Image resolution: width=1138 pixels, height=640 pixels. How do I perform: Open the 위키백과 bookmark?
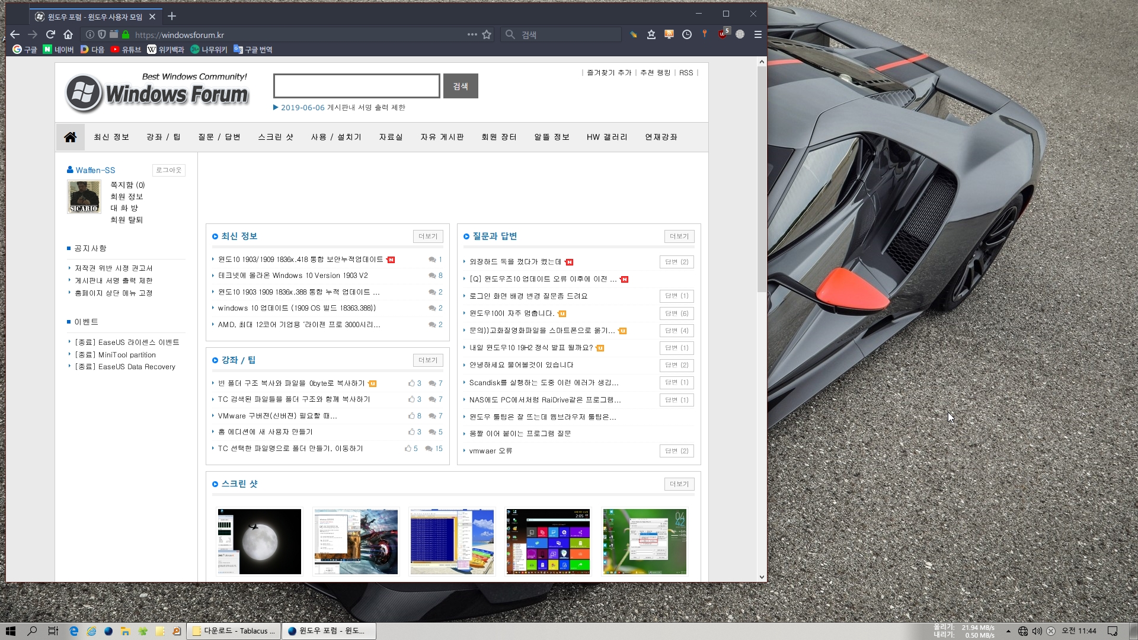166,50
